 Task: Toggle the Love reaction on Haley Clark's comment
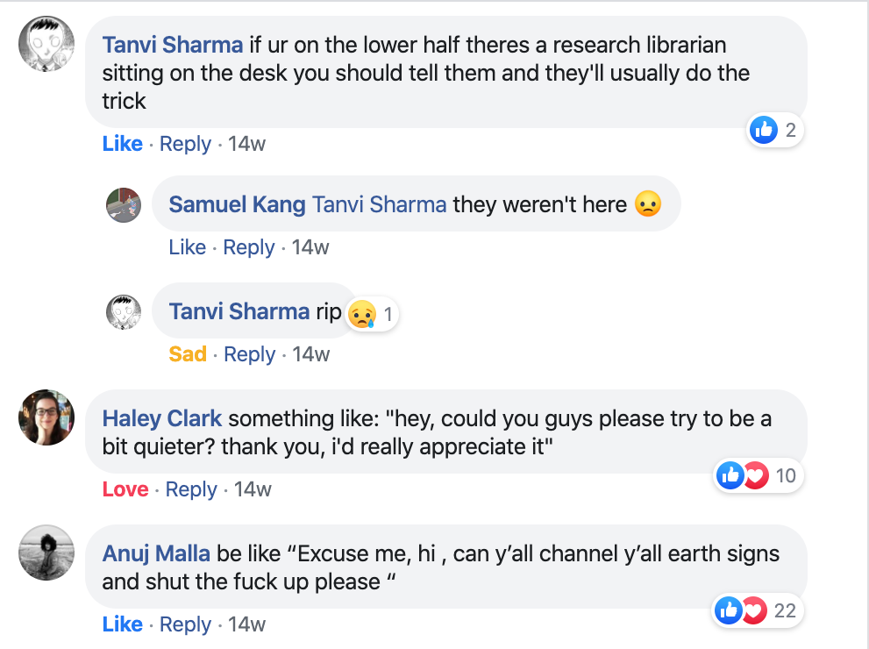[x=125, y=489]
